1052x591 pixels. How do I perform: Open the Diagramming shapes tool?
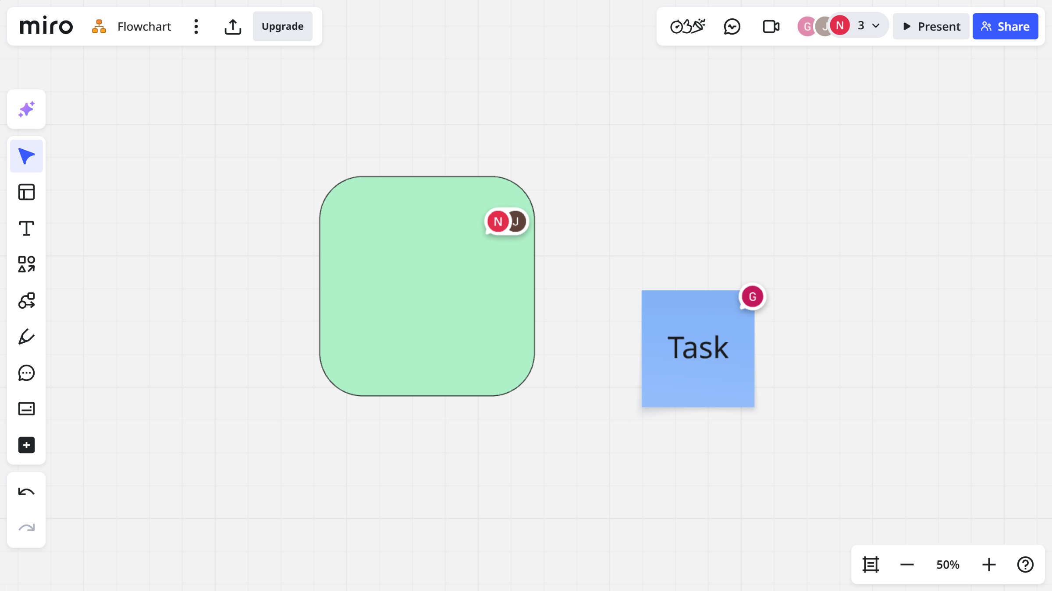(26, 301)
